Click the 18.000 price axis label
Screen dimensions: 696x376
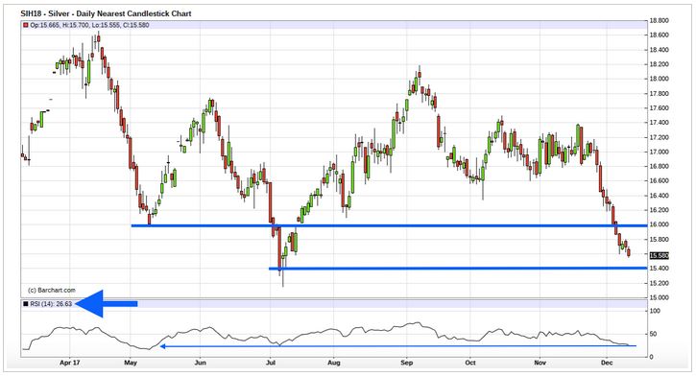coord(660,79)
